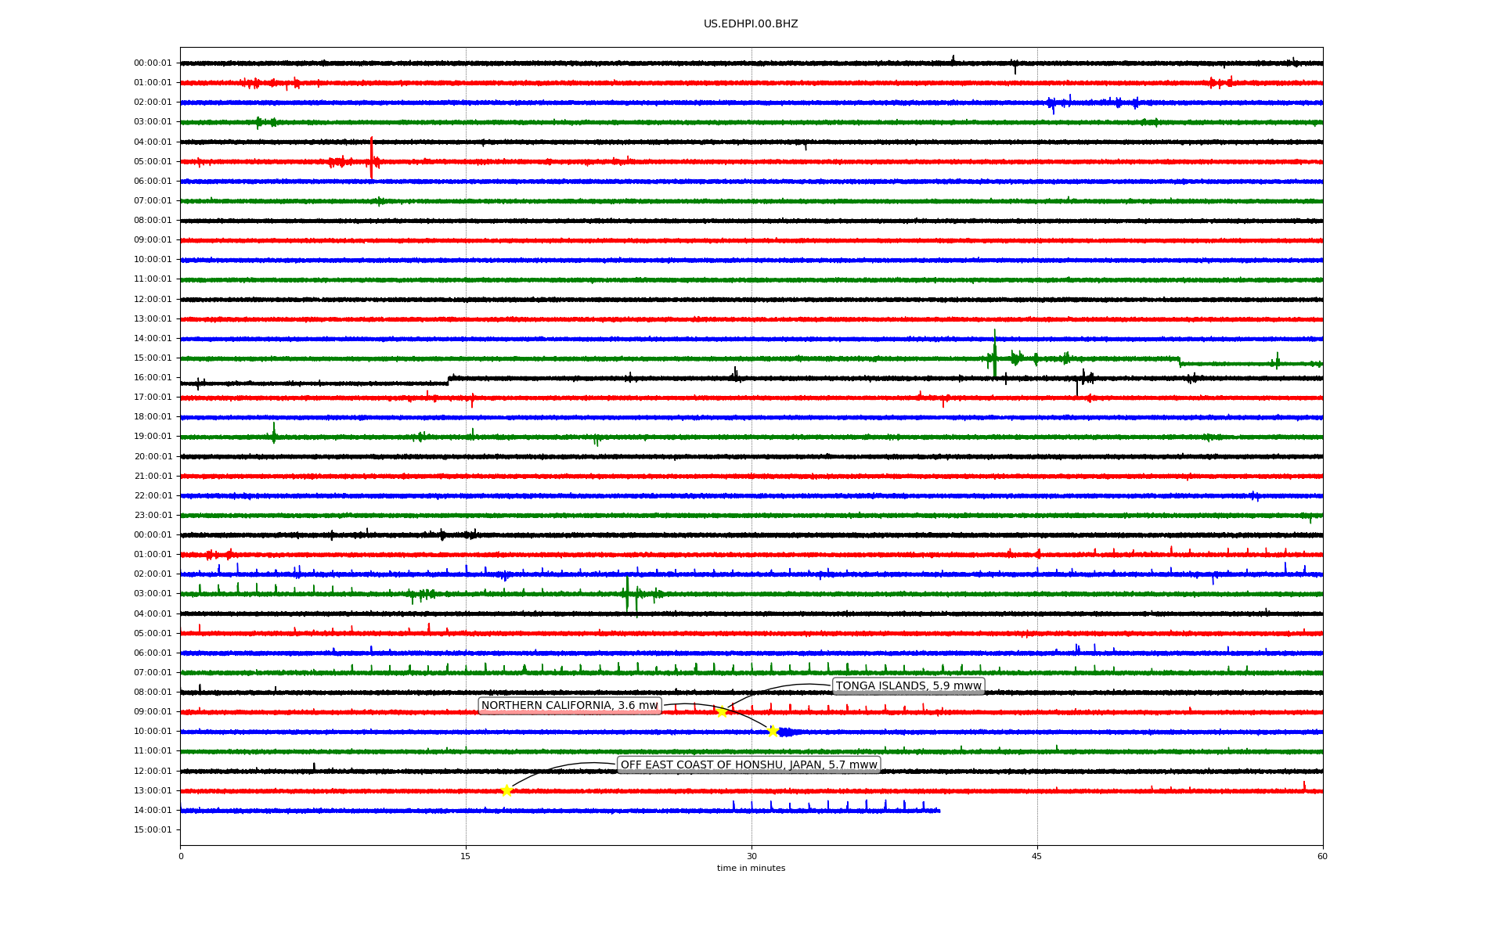Image resolution: width=1503 pixels, height=939 pixels.
Task: Click the step offset on the black 16:00:01 trace
Action: (x=449, y=380)
